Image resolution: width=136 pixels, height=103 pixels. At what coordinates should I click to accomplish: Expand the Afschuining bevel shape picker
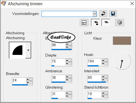coord(28,50)
